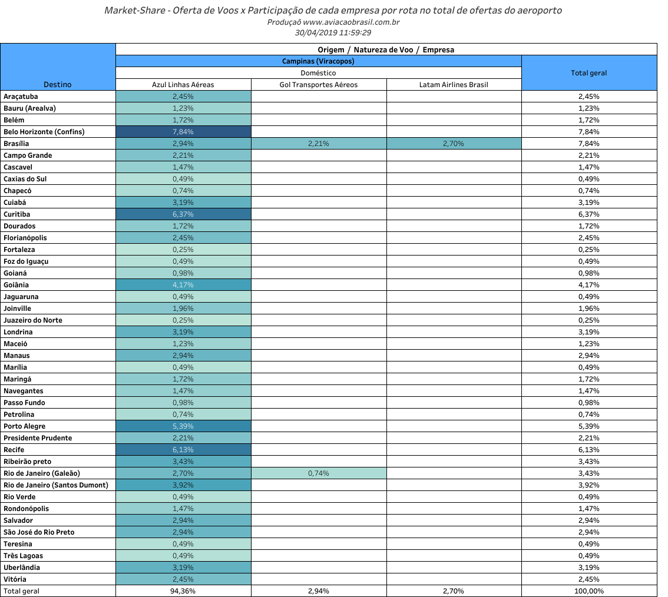Click the Gol Transportes Aéreos column header
The height and width of the screenshot is (597, 668).
[318, 84]
